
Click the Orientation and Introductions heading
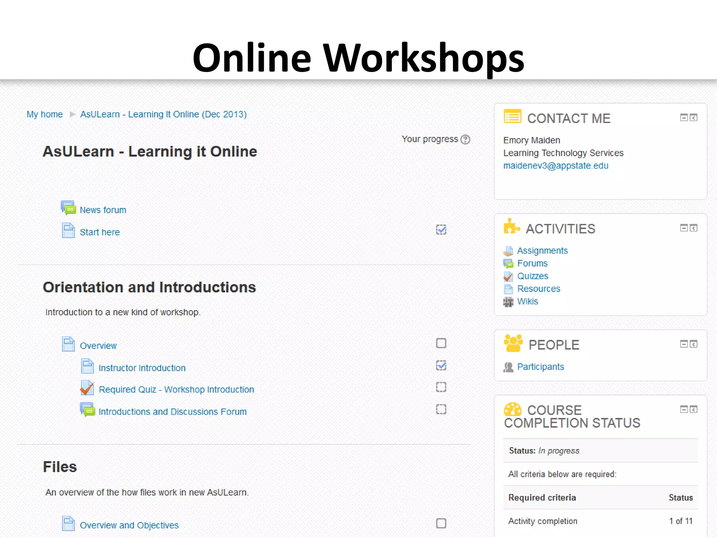click(149, 287)
